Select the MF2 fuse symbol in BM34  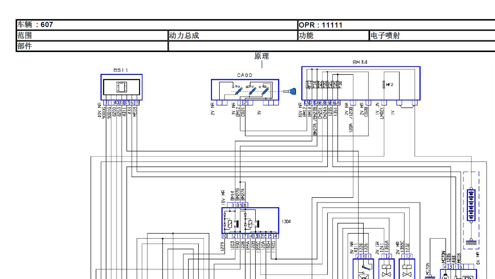(x=385, y=84)
